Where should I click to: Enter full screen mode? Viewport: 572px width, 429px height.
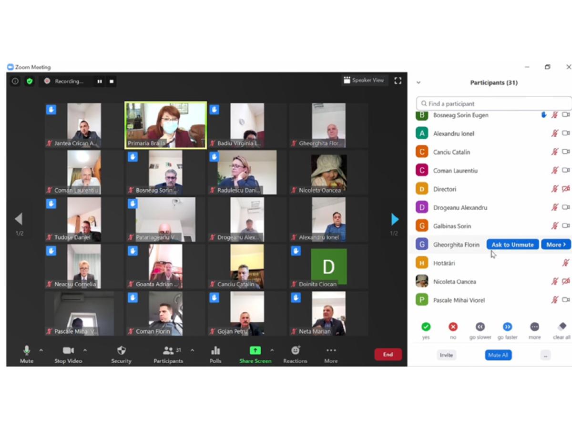pos(398,81)
